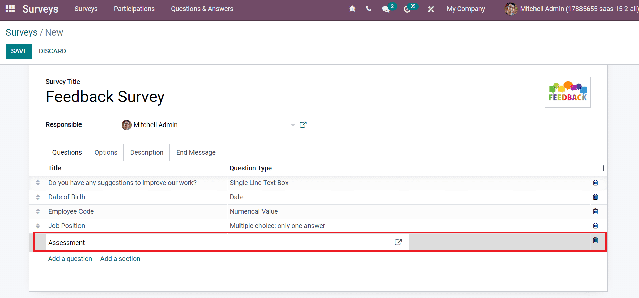Click the wrench tools icon
This screenshot has width=639, height=298.
(x=431, y=9)
